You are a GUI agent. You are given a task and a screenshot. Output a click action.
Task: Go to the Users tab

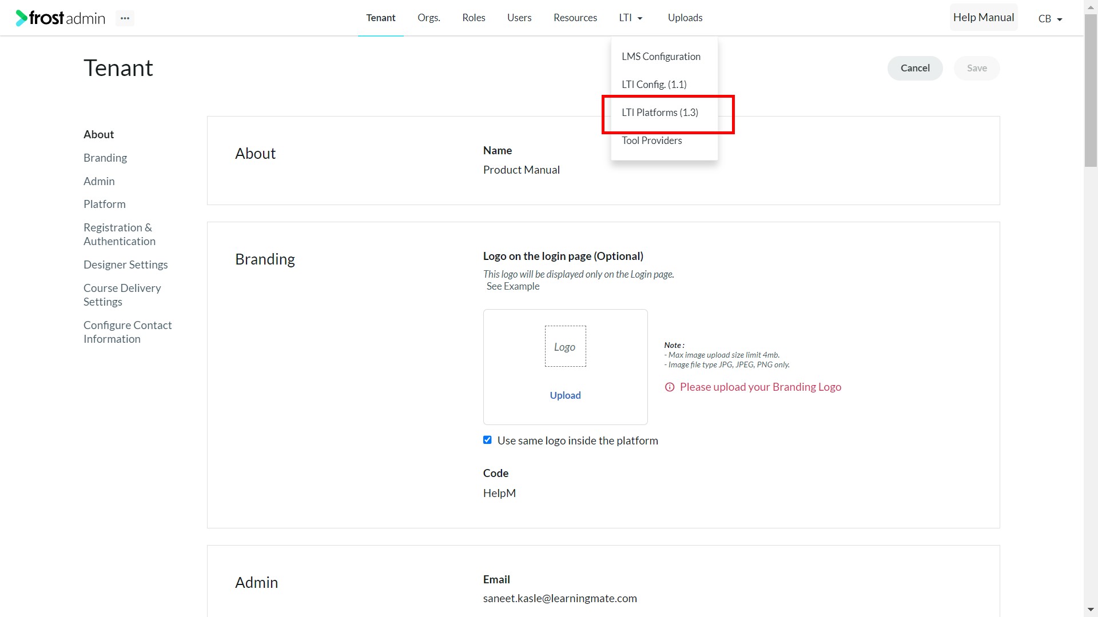[x=519, y=18]
